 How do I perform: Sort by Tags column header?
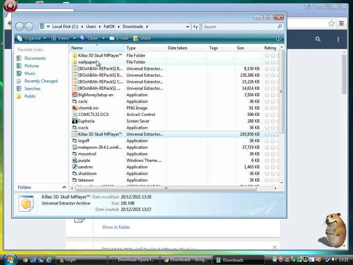(x=221, y=48)
